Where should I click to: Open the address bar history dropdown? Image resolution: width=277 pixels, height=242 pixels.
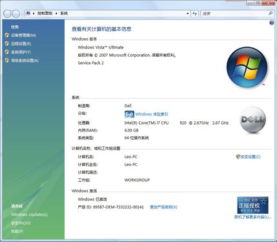click(x=188, y=14)
